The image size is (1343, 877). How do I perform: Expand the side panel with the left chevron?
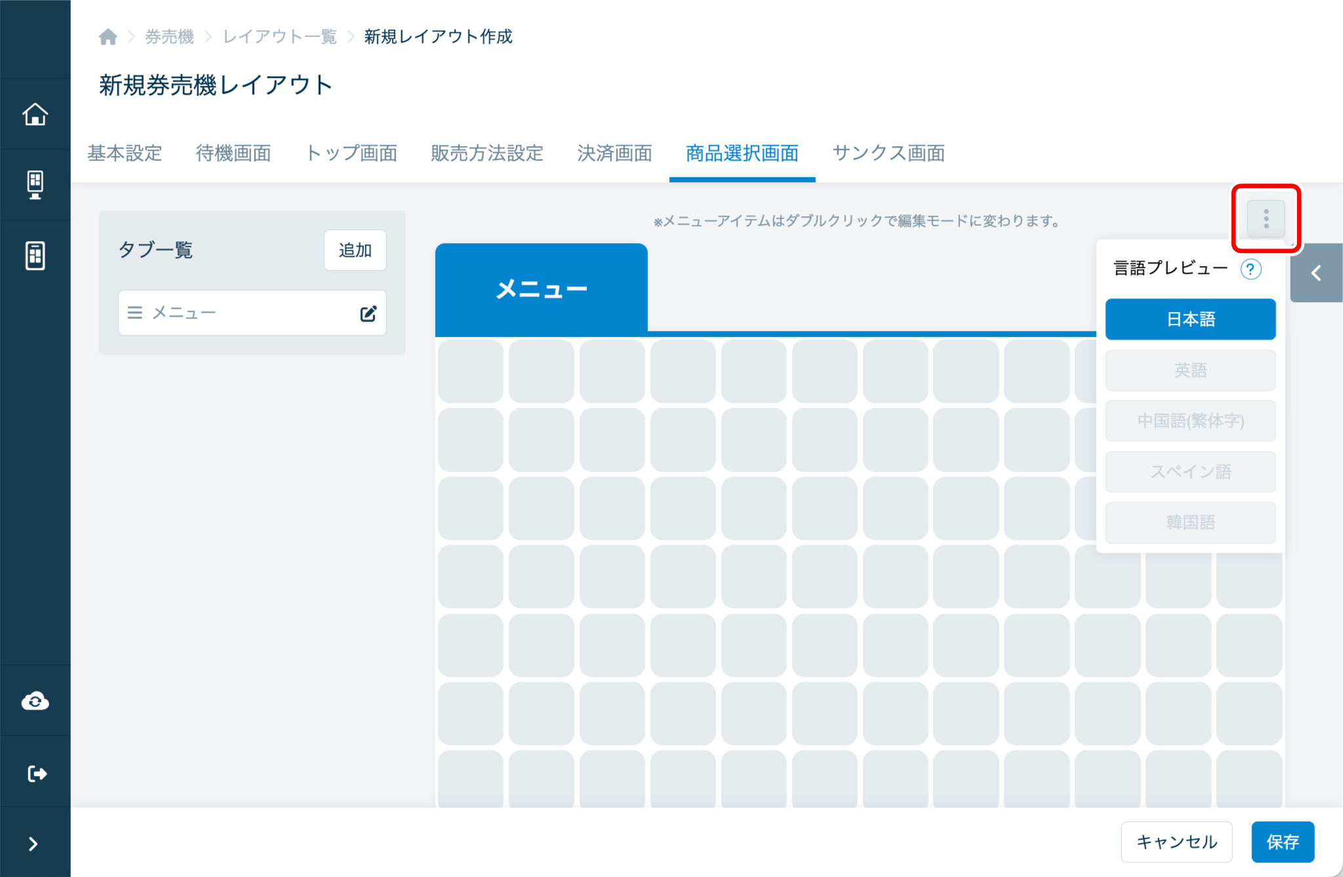[x=1316, y=273]
